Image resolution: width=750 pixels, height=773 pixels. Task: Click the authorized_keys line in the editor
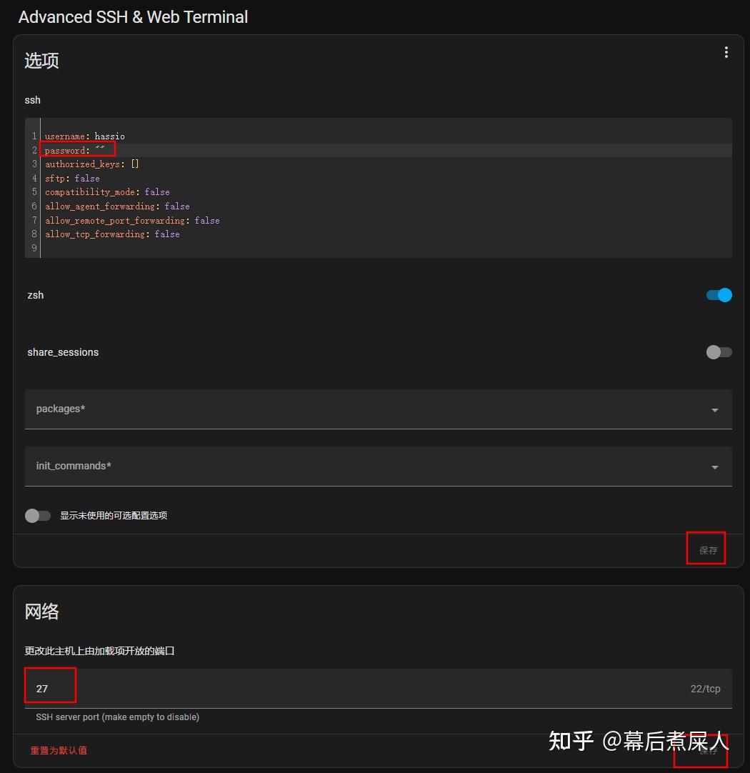(x=90, y=164)
